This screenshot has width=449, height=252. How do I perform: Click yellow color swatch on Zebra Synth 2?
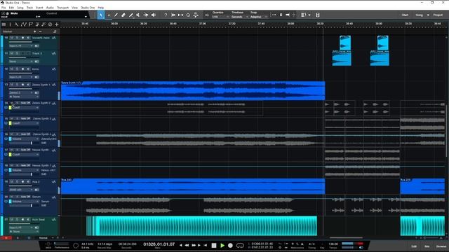click(10, 108)
